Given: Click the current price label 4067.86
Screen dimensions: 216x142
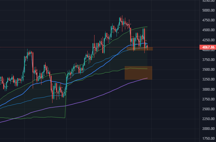Looking at the screenshot, I should click(208, 47).
